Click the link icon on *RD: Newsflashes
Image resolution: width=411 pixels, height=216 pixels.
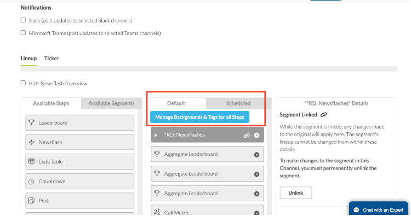(247, 135)
